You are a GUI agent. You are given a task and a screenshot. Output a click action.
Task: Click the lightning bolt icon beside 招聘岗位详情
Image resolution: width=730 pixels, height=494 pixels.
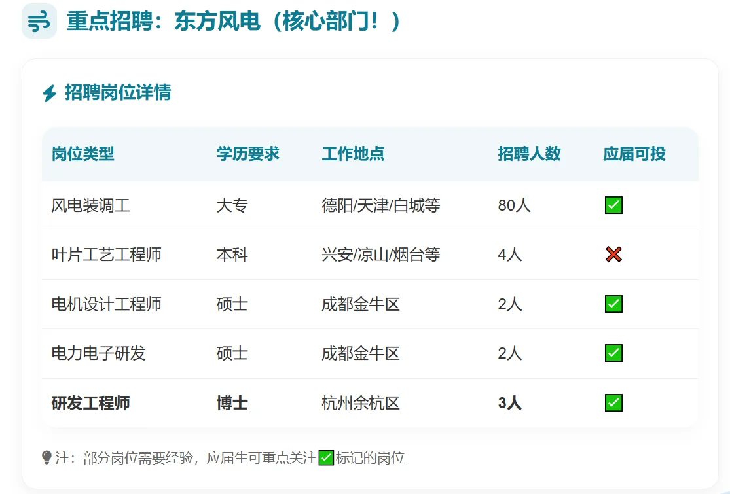click(49, 93)
